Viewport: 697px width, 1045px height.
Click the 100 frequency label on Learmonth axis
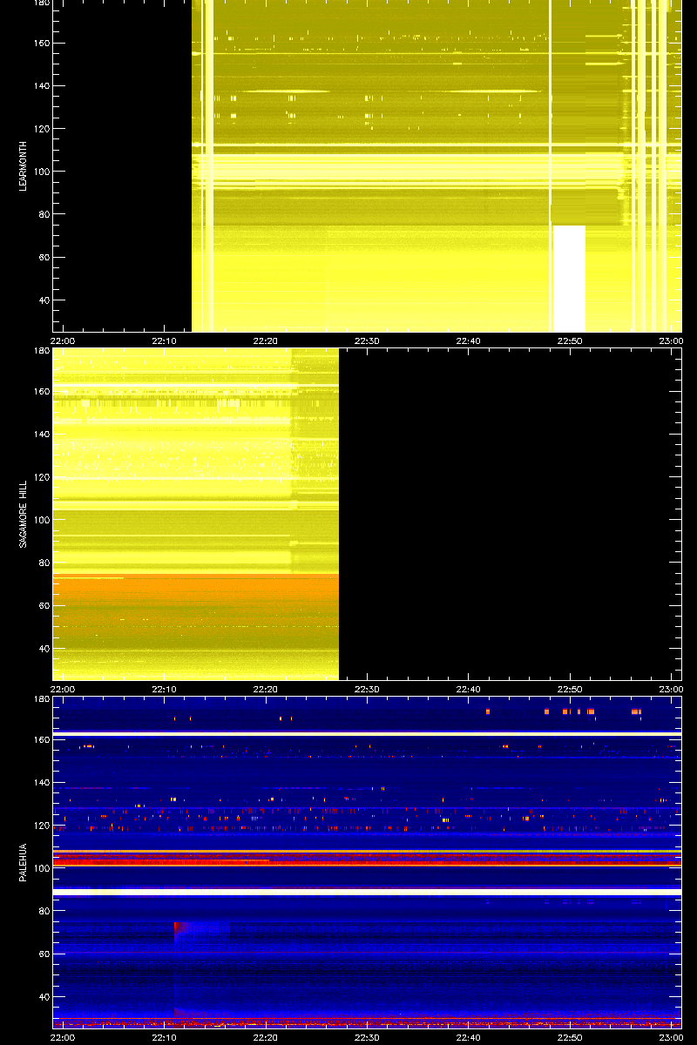coord(40,172)
